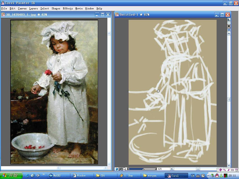Switch to the '1. Dan...' taskbar button

click(x=129, y=176)
